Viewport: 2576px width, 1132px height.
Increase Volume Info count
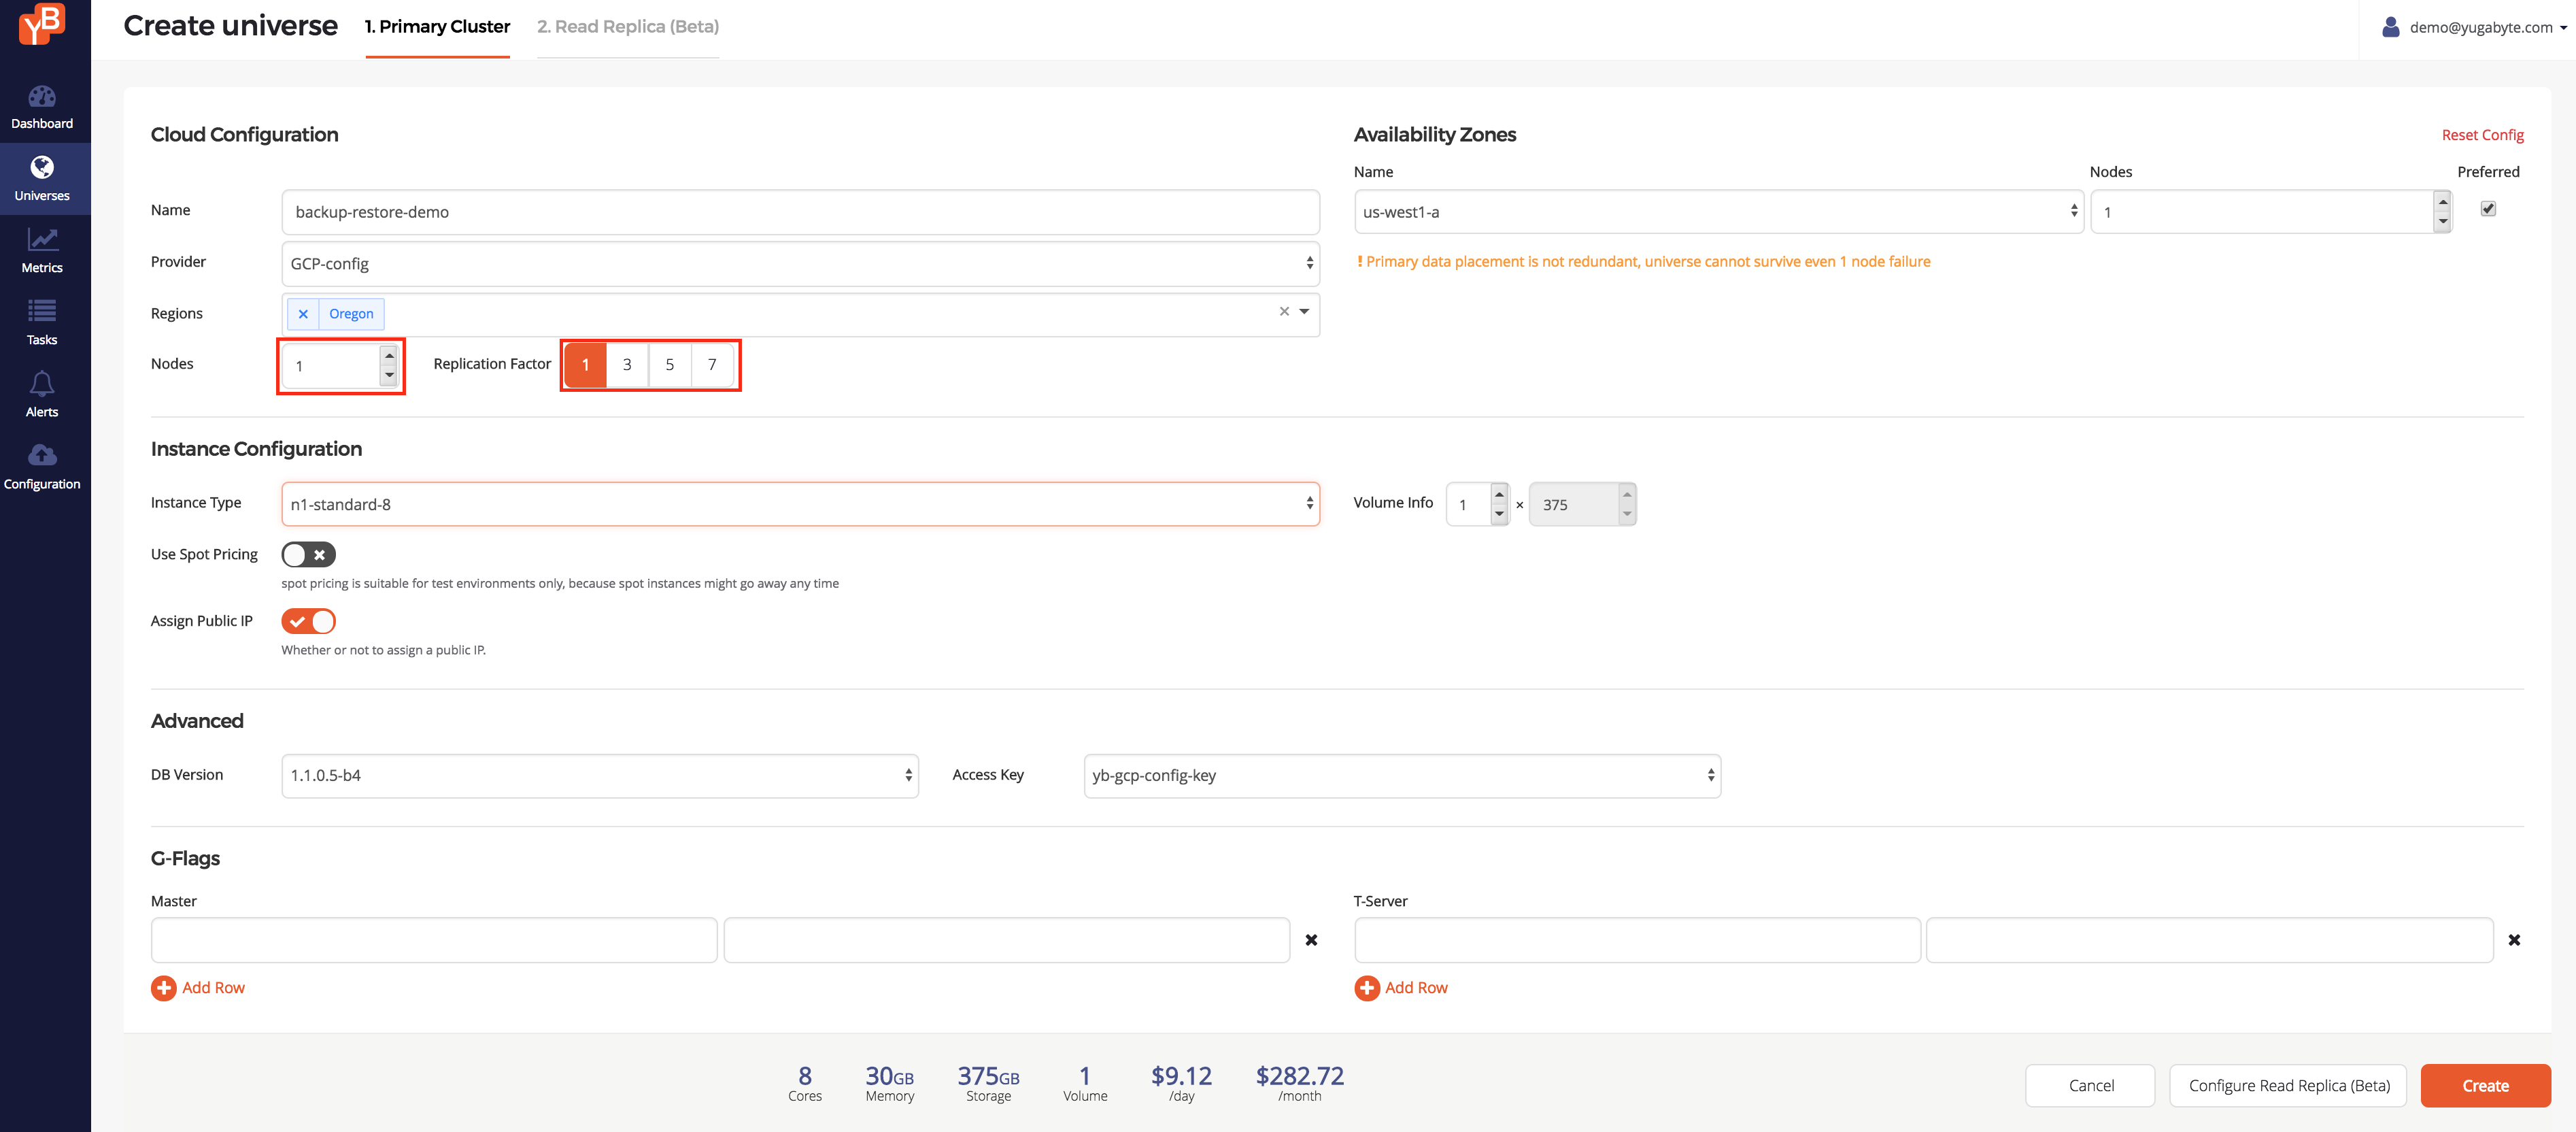click(x=1498, y=495)
